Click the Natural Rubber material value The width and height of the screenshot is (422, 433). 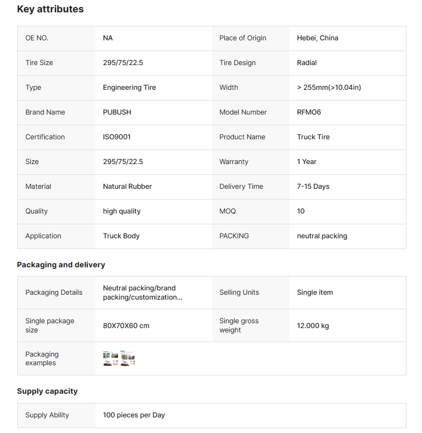pos(127,187)
